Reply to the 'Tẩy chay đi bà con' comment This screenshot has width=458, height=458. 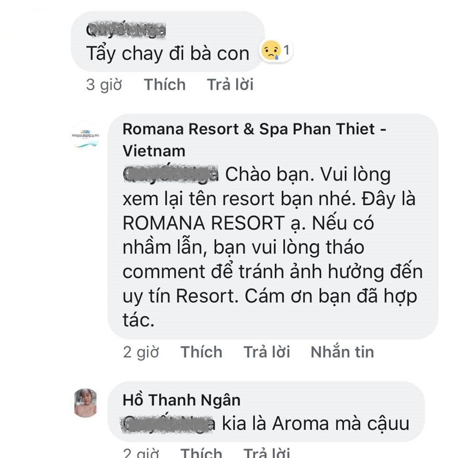point(230,85)
